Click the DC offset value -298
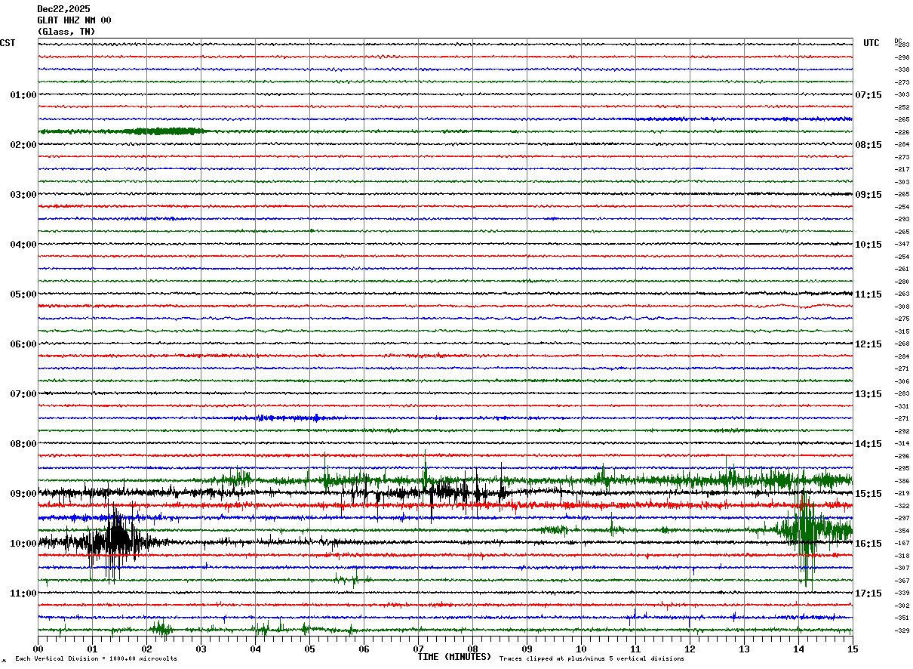 tap(902, 57)
